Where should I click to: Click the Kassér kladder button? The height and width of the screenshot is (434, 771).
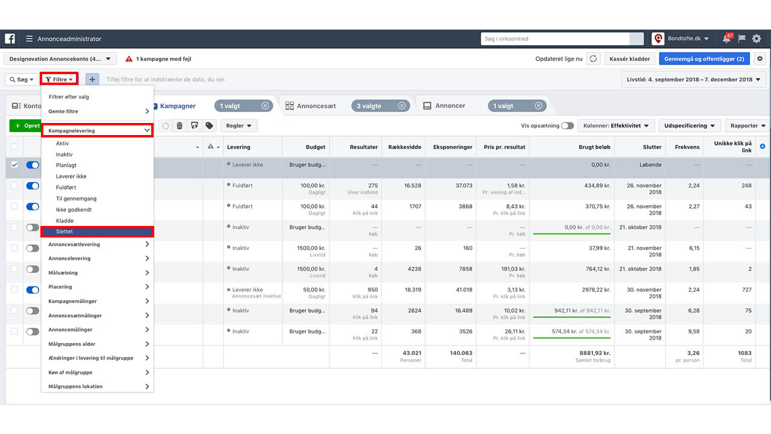click(x=629, y=59)
